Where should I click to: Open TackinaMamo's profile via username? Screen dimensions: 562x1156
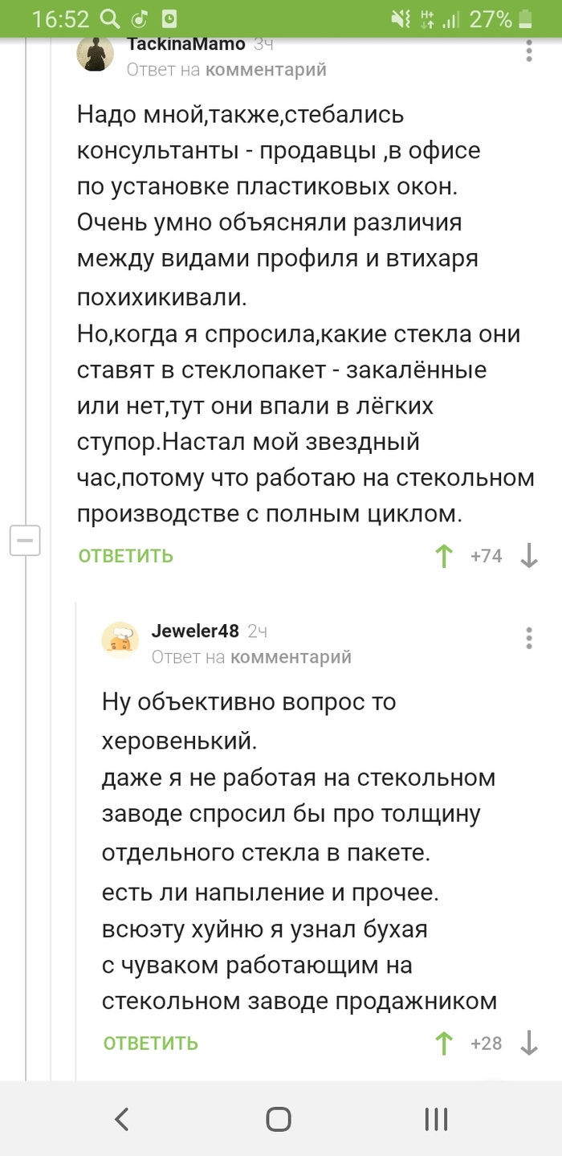pyautogui.click(x=185, y=45)
